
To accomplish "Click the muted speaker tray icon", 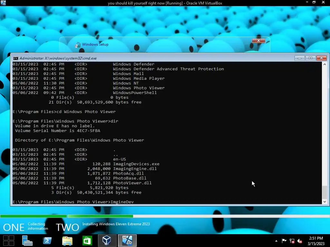I will (300, 241).
